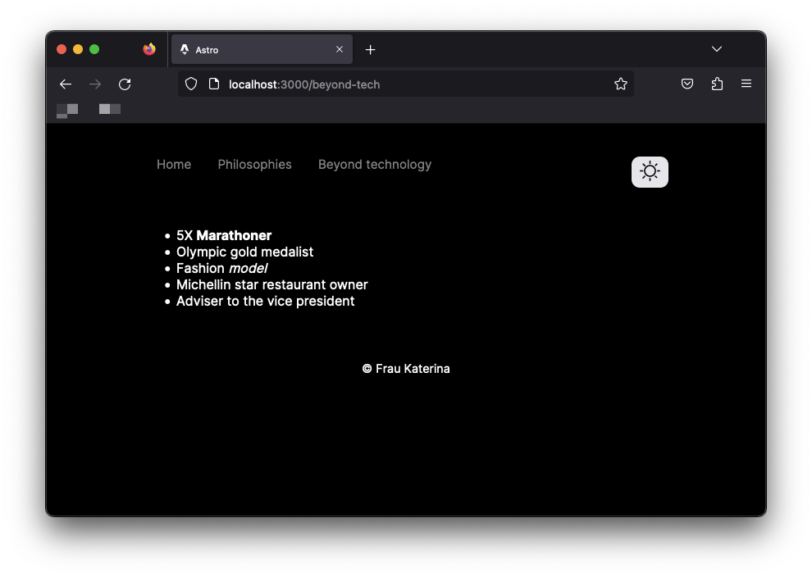Toggle the site theme with the sun icon

pyautogui.click(x=650, y=171)
